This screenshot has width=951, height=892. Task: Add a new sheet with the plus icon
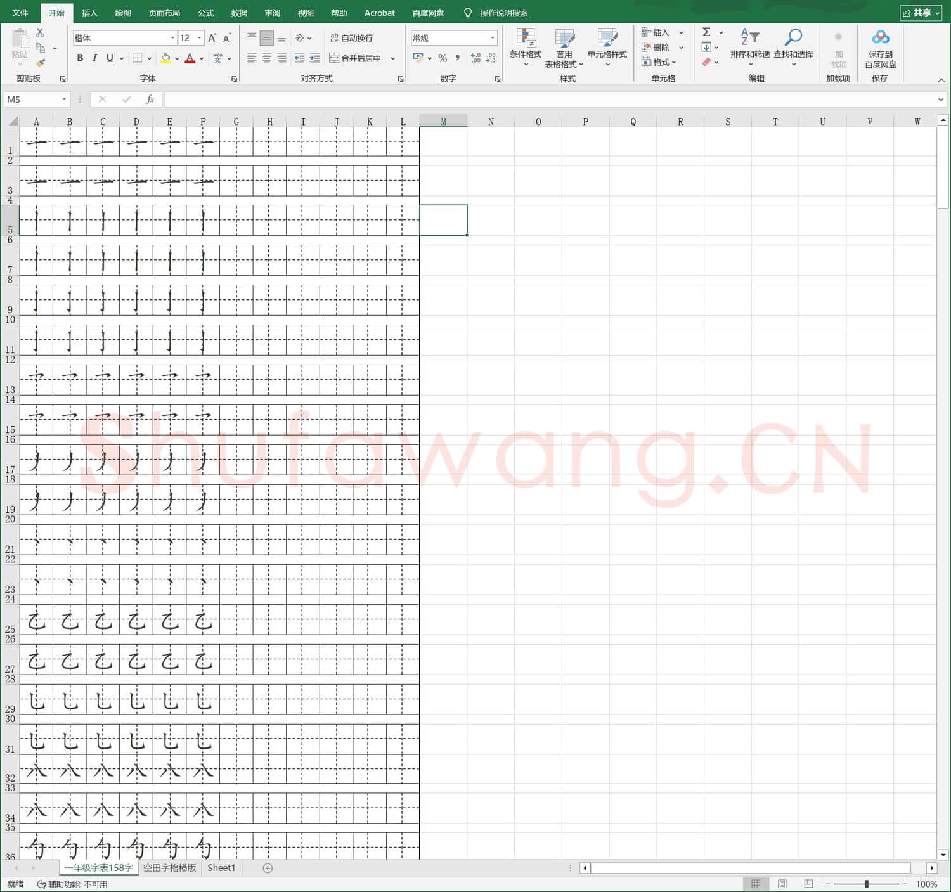(268, 868)
